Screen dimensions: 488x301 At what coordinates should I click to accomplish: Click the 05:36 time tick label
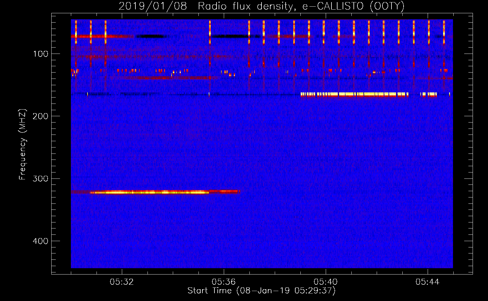[x=224, y=282]
